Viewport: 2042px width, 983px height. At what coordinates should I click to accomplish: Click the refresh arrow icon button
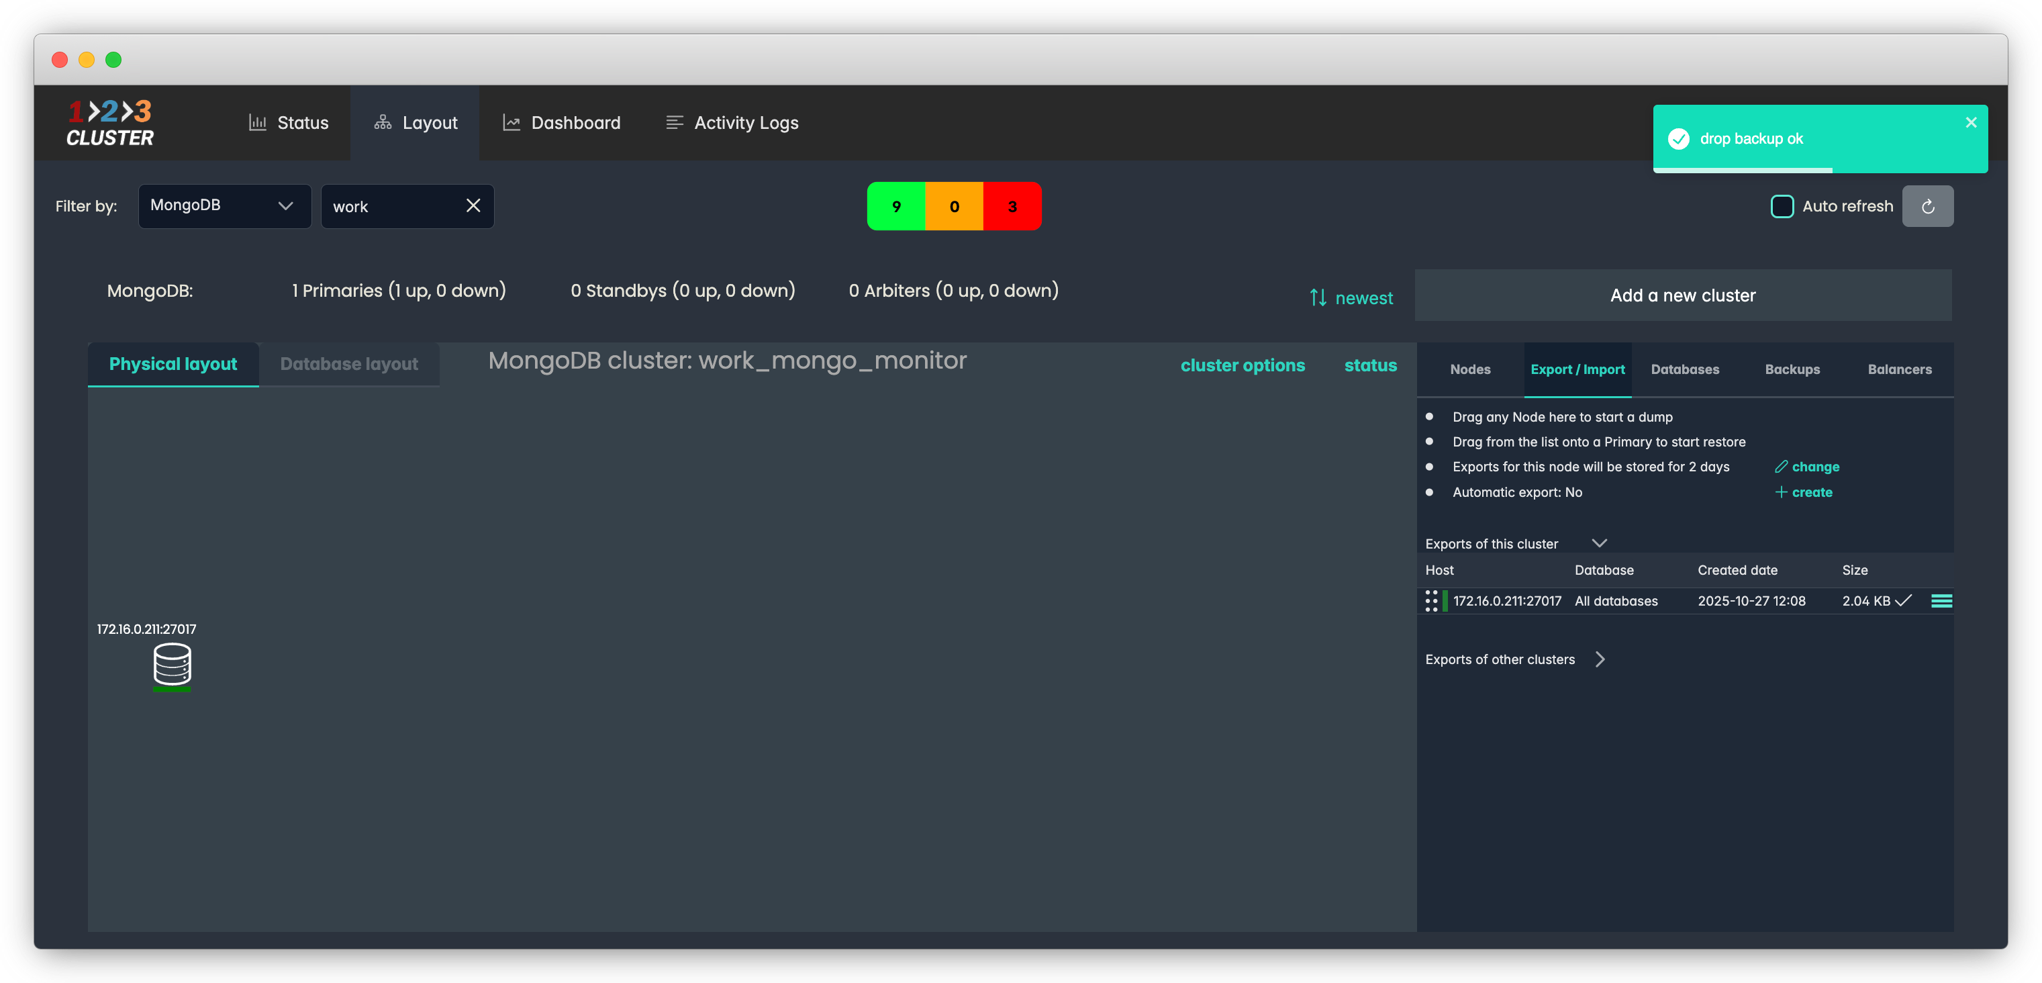[x=1927, y=206]
